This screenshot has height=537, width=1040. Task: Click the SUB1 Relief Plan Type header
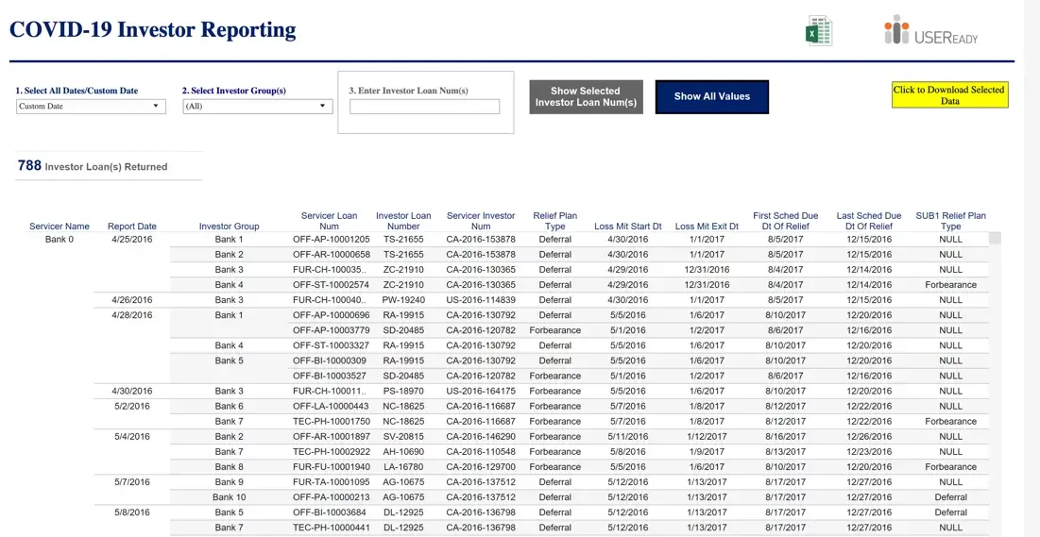(950, 222)
